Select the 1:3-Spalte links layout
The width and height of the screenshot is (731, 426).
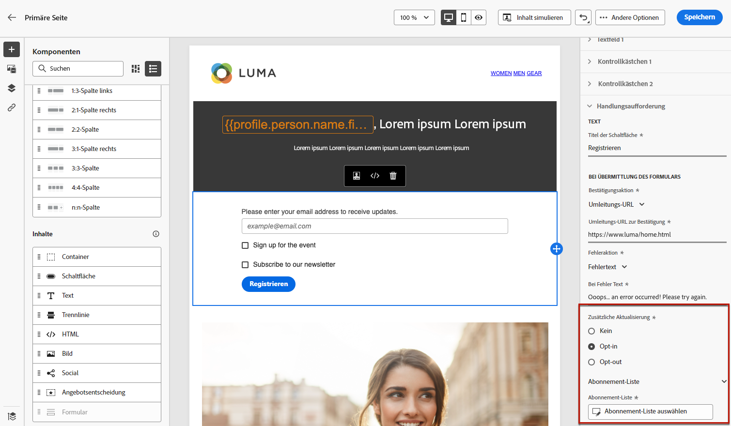(x=97, y=91)
